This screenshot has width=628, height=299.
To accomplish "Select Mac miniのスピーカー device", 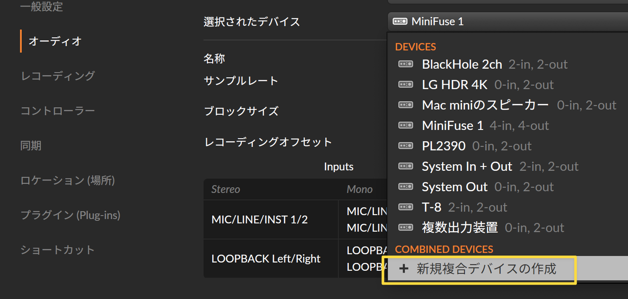I will coord(508,105).
